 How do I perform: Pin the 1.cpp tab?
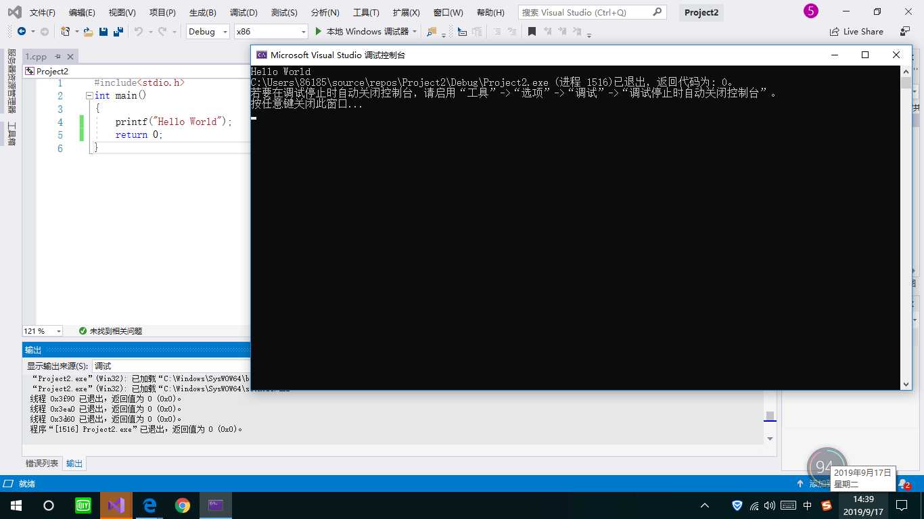click(x=58, y=57)
